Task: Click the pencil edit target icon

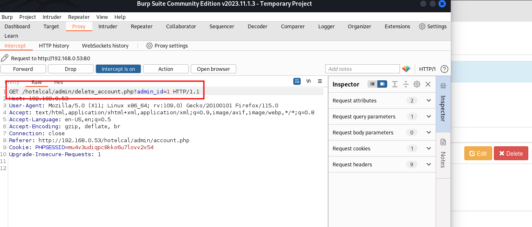Action: 5,58
